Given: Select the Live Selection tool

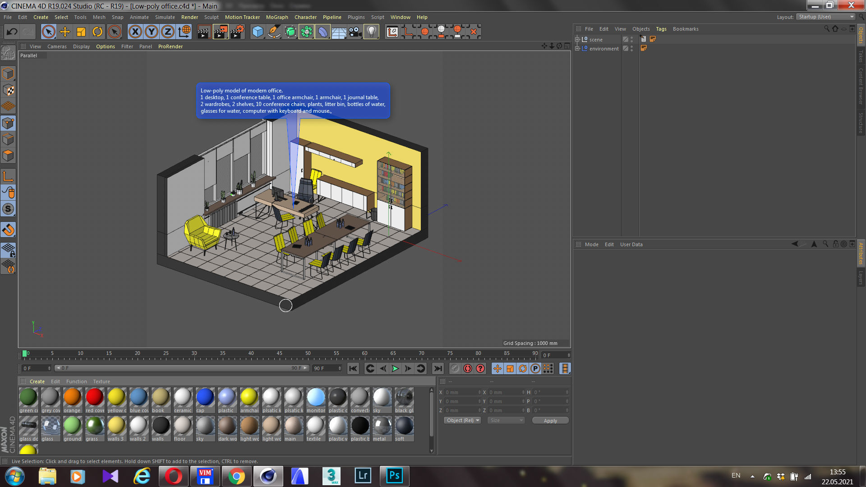Looking at the screenshot, I should coord(49,32).
